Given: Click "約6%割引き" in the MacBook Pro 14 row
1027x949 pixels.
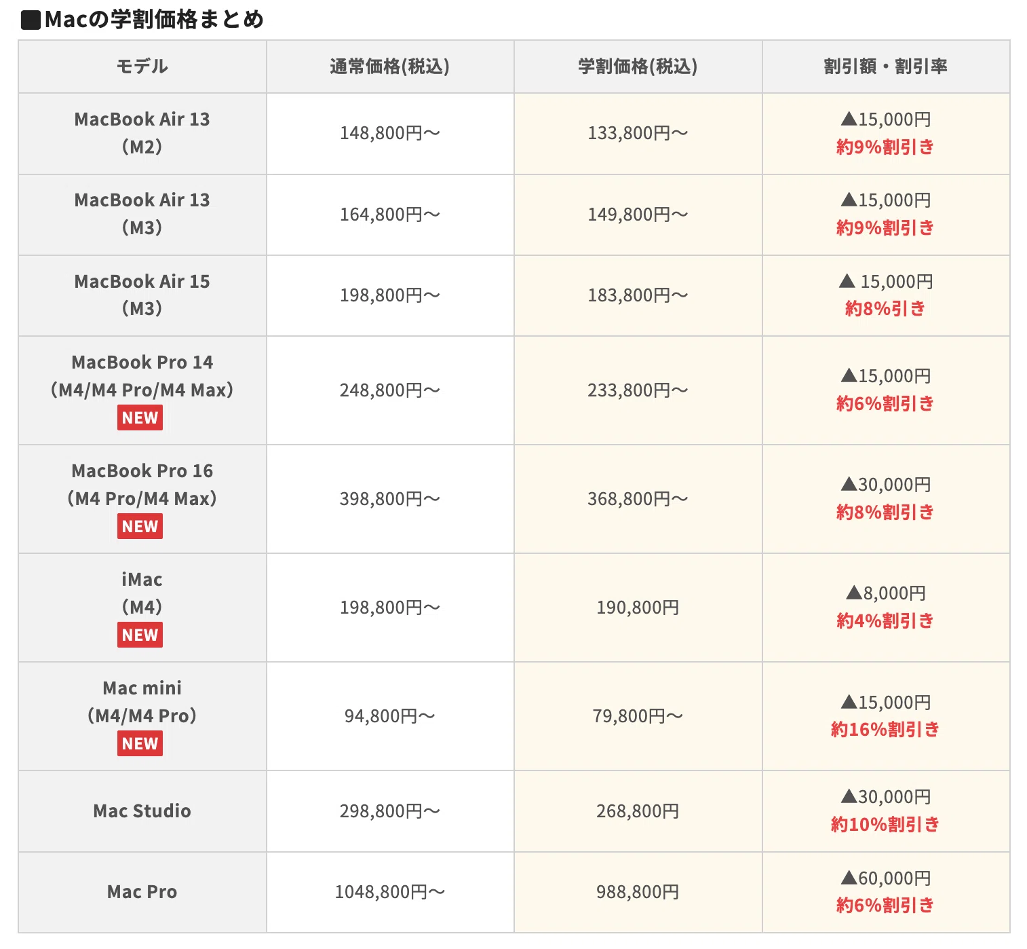Looking at the screenshot, I should click(885, 404).
